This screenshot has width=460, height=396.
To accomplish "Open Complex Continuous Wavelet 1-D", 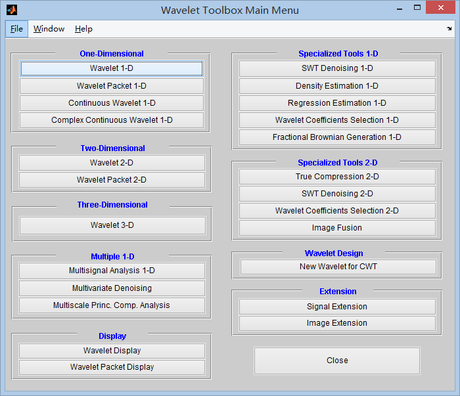I will click(x=112, y=120).
